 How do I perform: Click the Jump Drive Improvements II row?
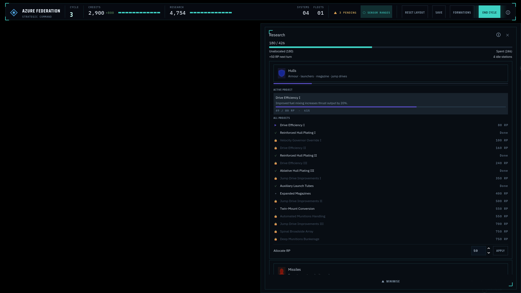(x=390, y=201)
